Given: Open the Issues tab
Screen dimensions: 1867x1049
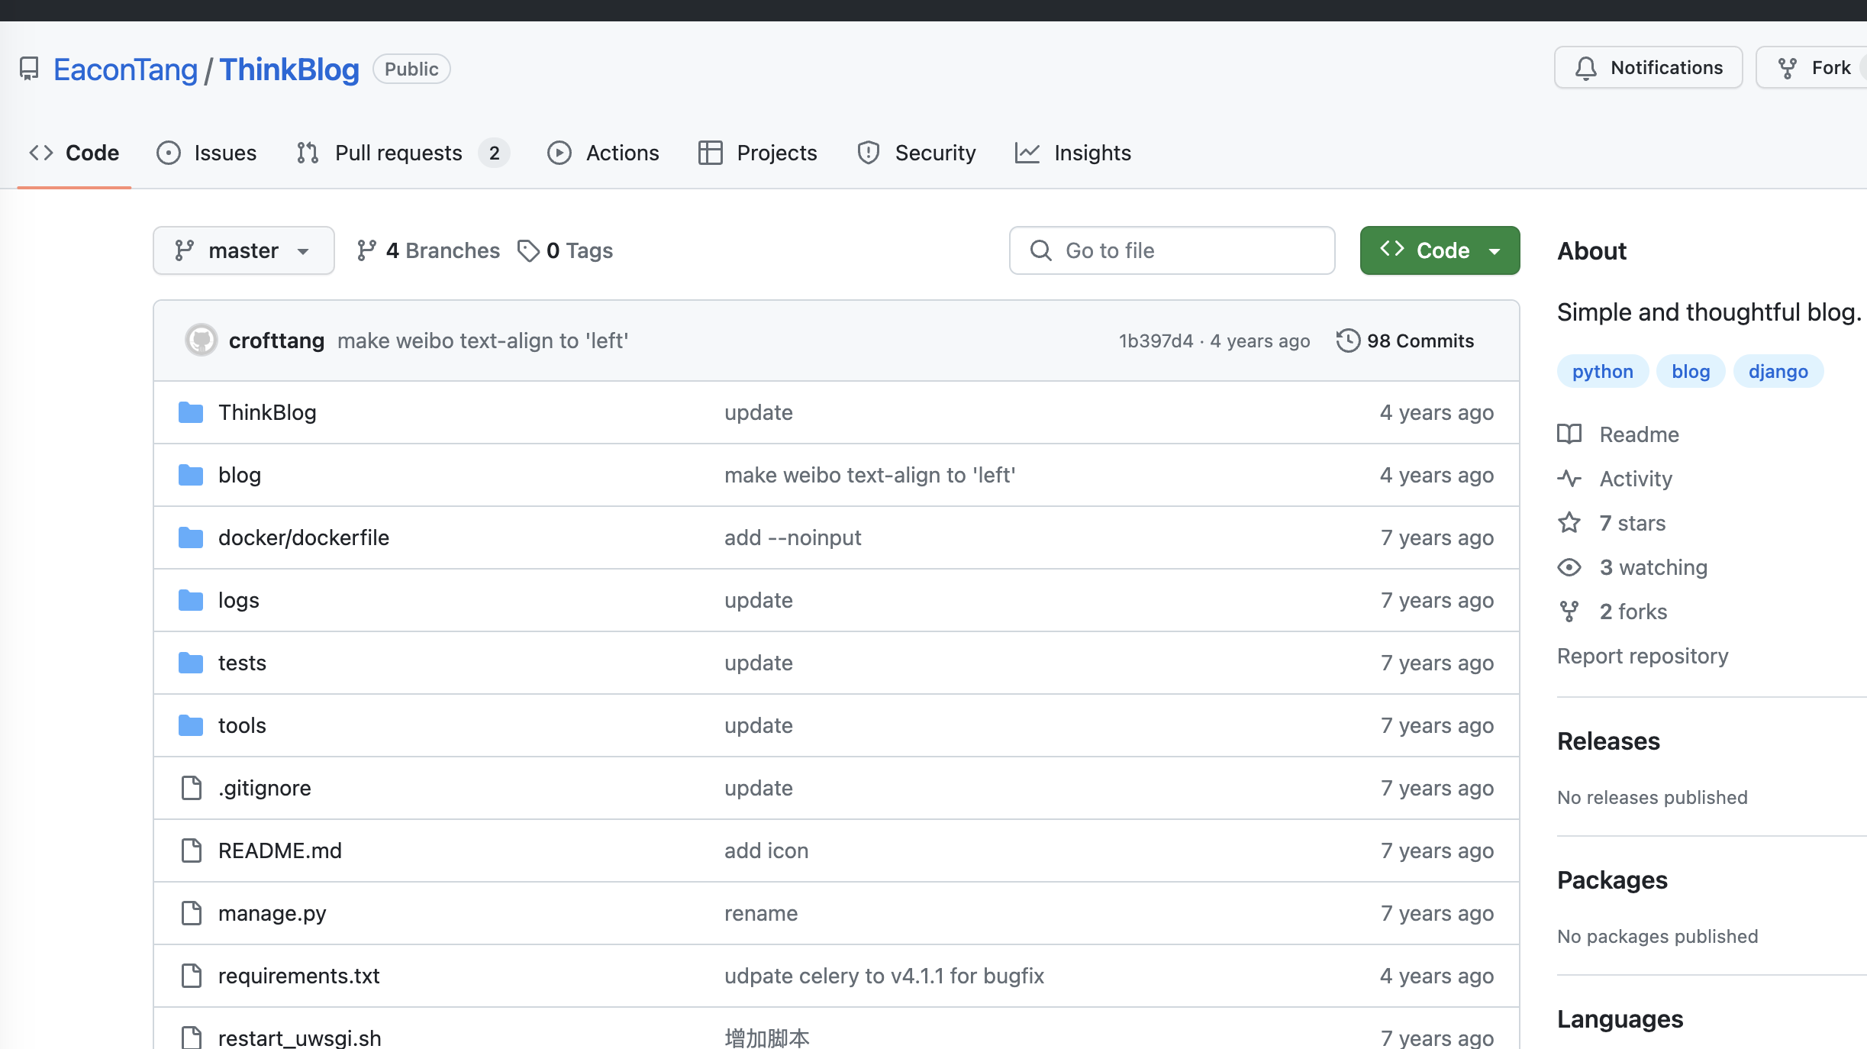Looking at the screenshot, I should pyautogui.click(x=206, y=153).
